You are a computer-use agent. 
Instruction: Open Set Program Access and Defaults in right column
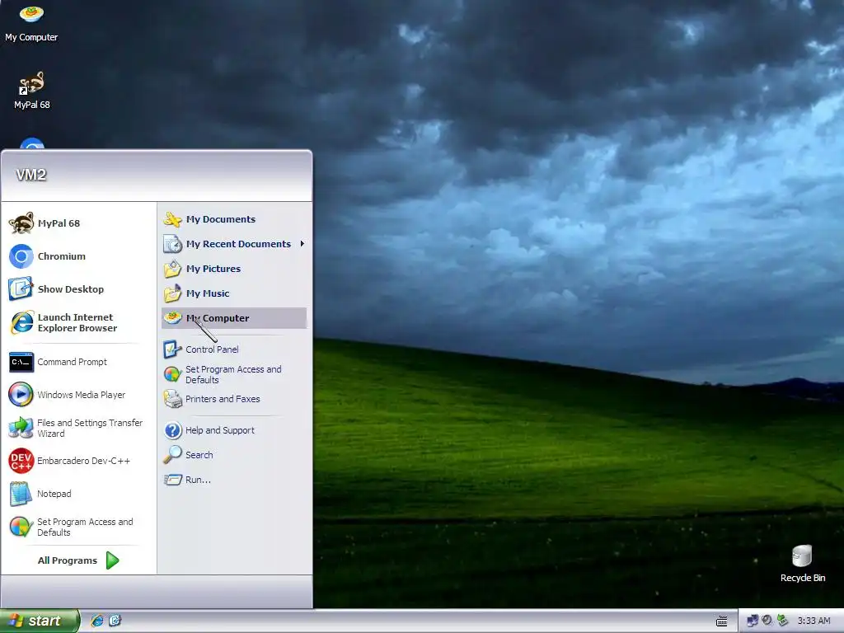tap(234, 374)
